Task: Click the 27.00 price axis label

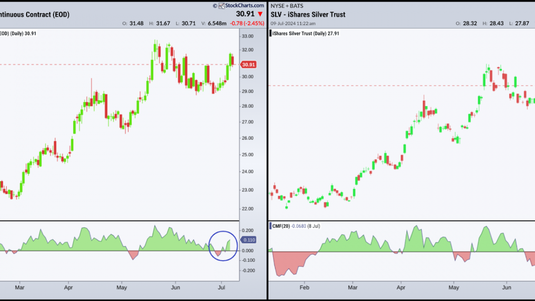Action: [x=247, y=122]
